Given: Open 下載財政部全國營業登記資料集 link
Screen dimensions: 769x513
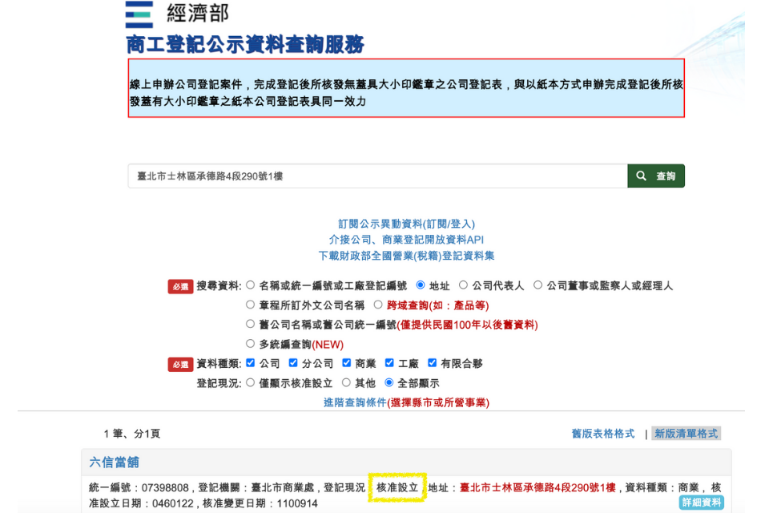Looking at the screenshot, I should coord(406,256).
